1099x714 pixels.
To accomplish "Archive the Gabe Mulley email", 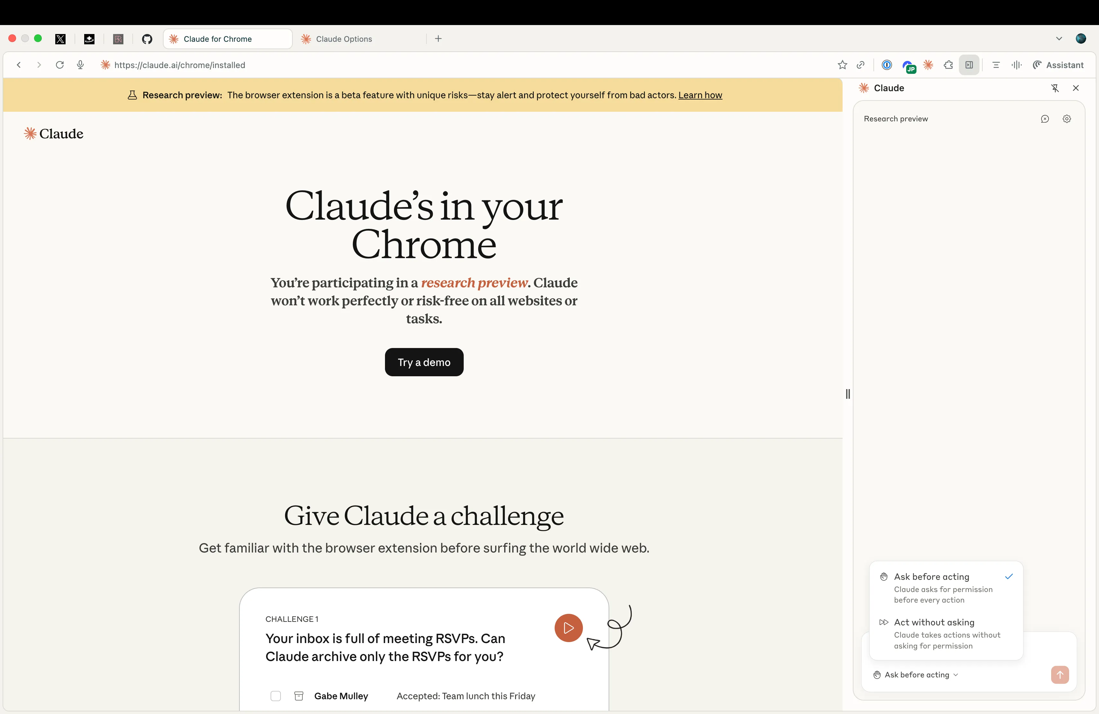I will click(299, 696).
